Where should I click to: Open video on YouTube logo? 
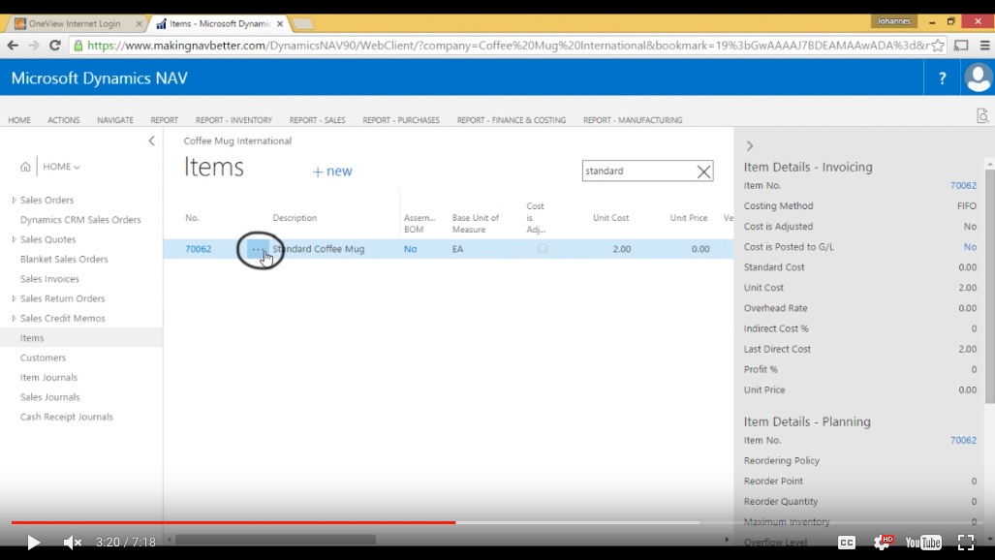coord(923,543)
